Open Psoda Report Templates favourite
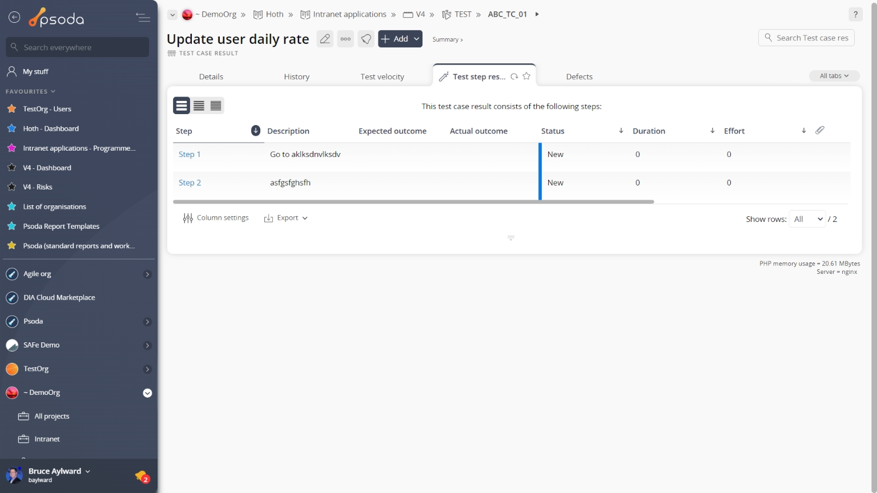The width and height of the screenshot is (877, 493). point(61,227)
